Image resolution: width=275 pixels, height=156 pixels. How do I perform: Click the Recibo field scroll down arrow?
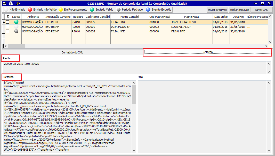[269, 72]
